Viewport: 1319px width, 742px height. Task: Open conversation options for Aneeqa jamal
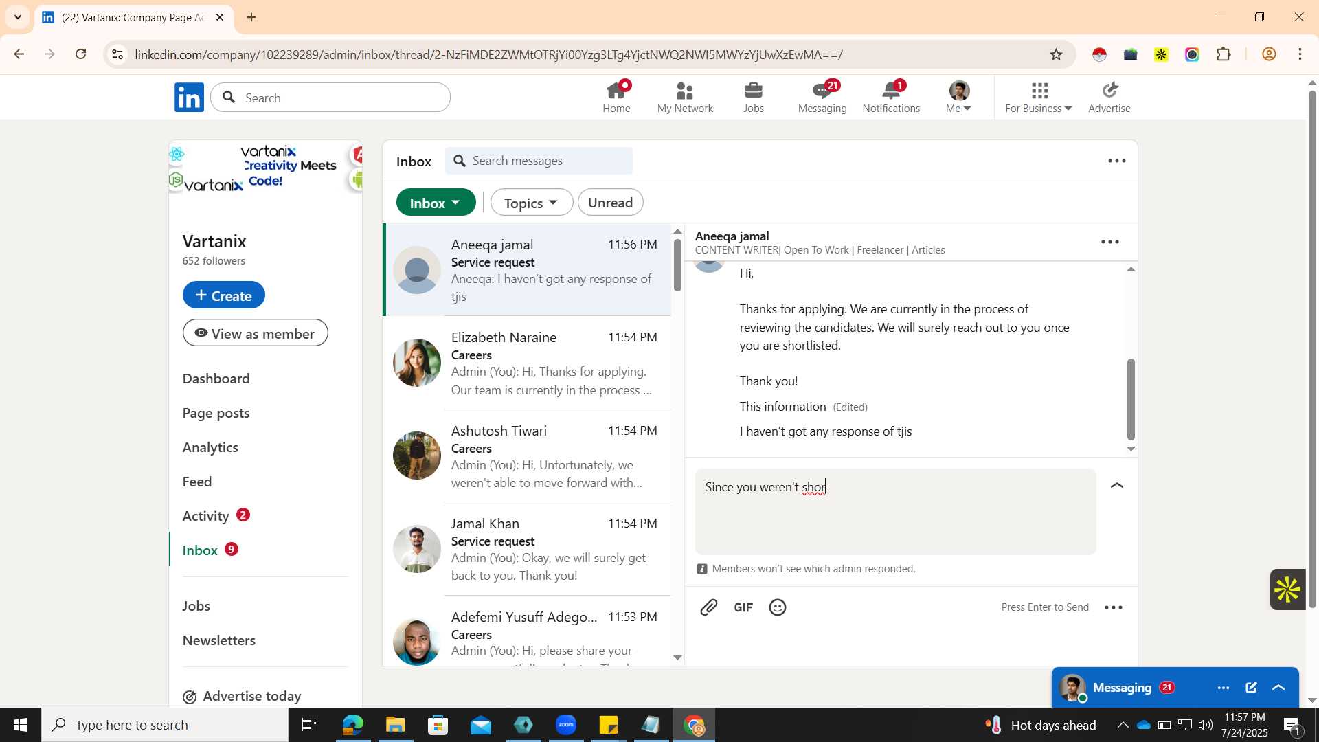[1110, 242]
